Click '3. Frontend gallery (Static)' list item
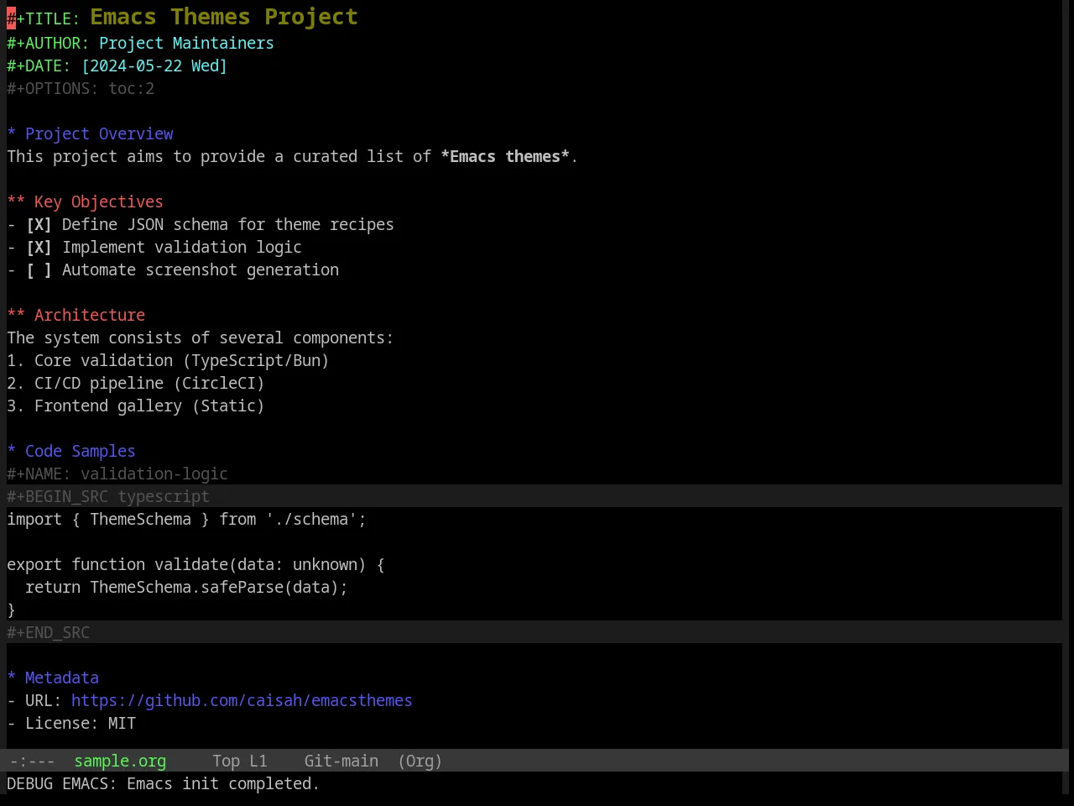 point(136,406)
